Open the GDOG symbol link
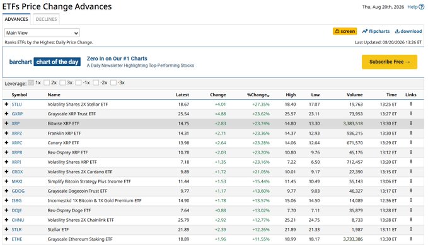This screenshot has height=245, width=428. tap(18, 191)
